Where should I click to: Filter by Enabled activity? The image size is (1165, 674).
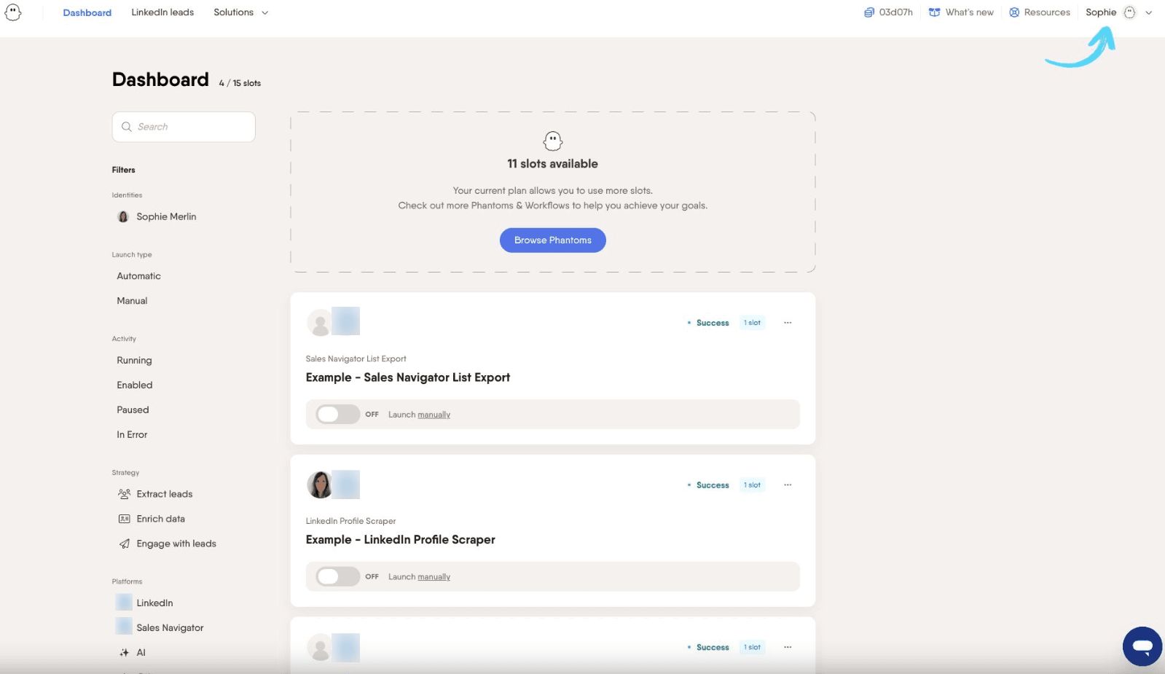pos(135,385)
